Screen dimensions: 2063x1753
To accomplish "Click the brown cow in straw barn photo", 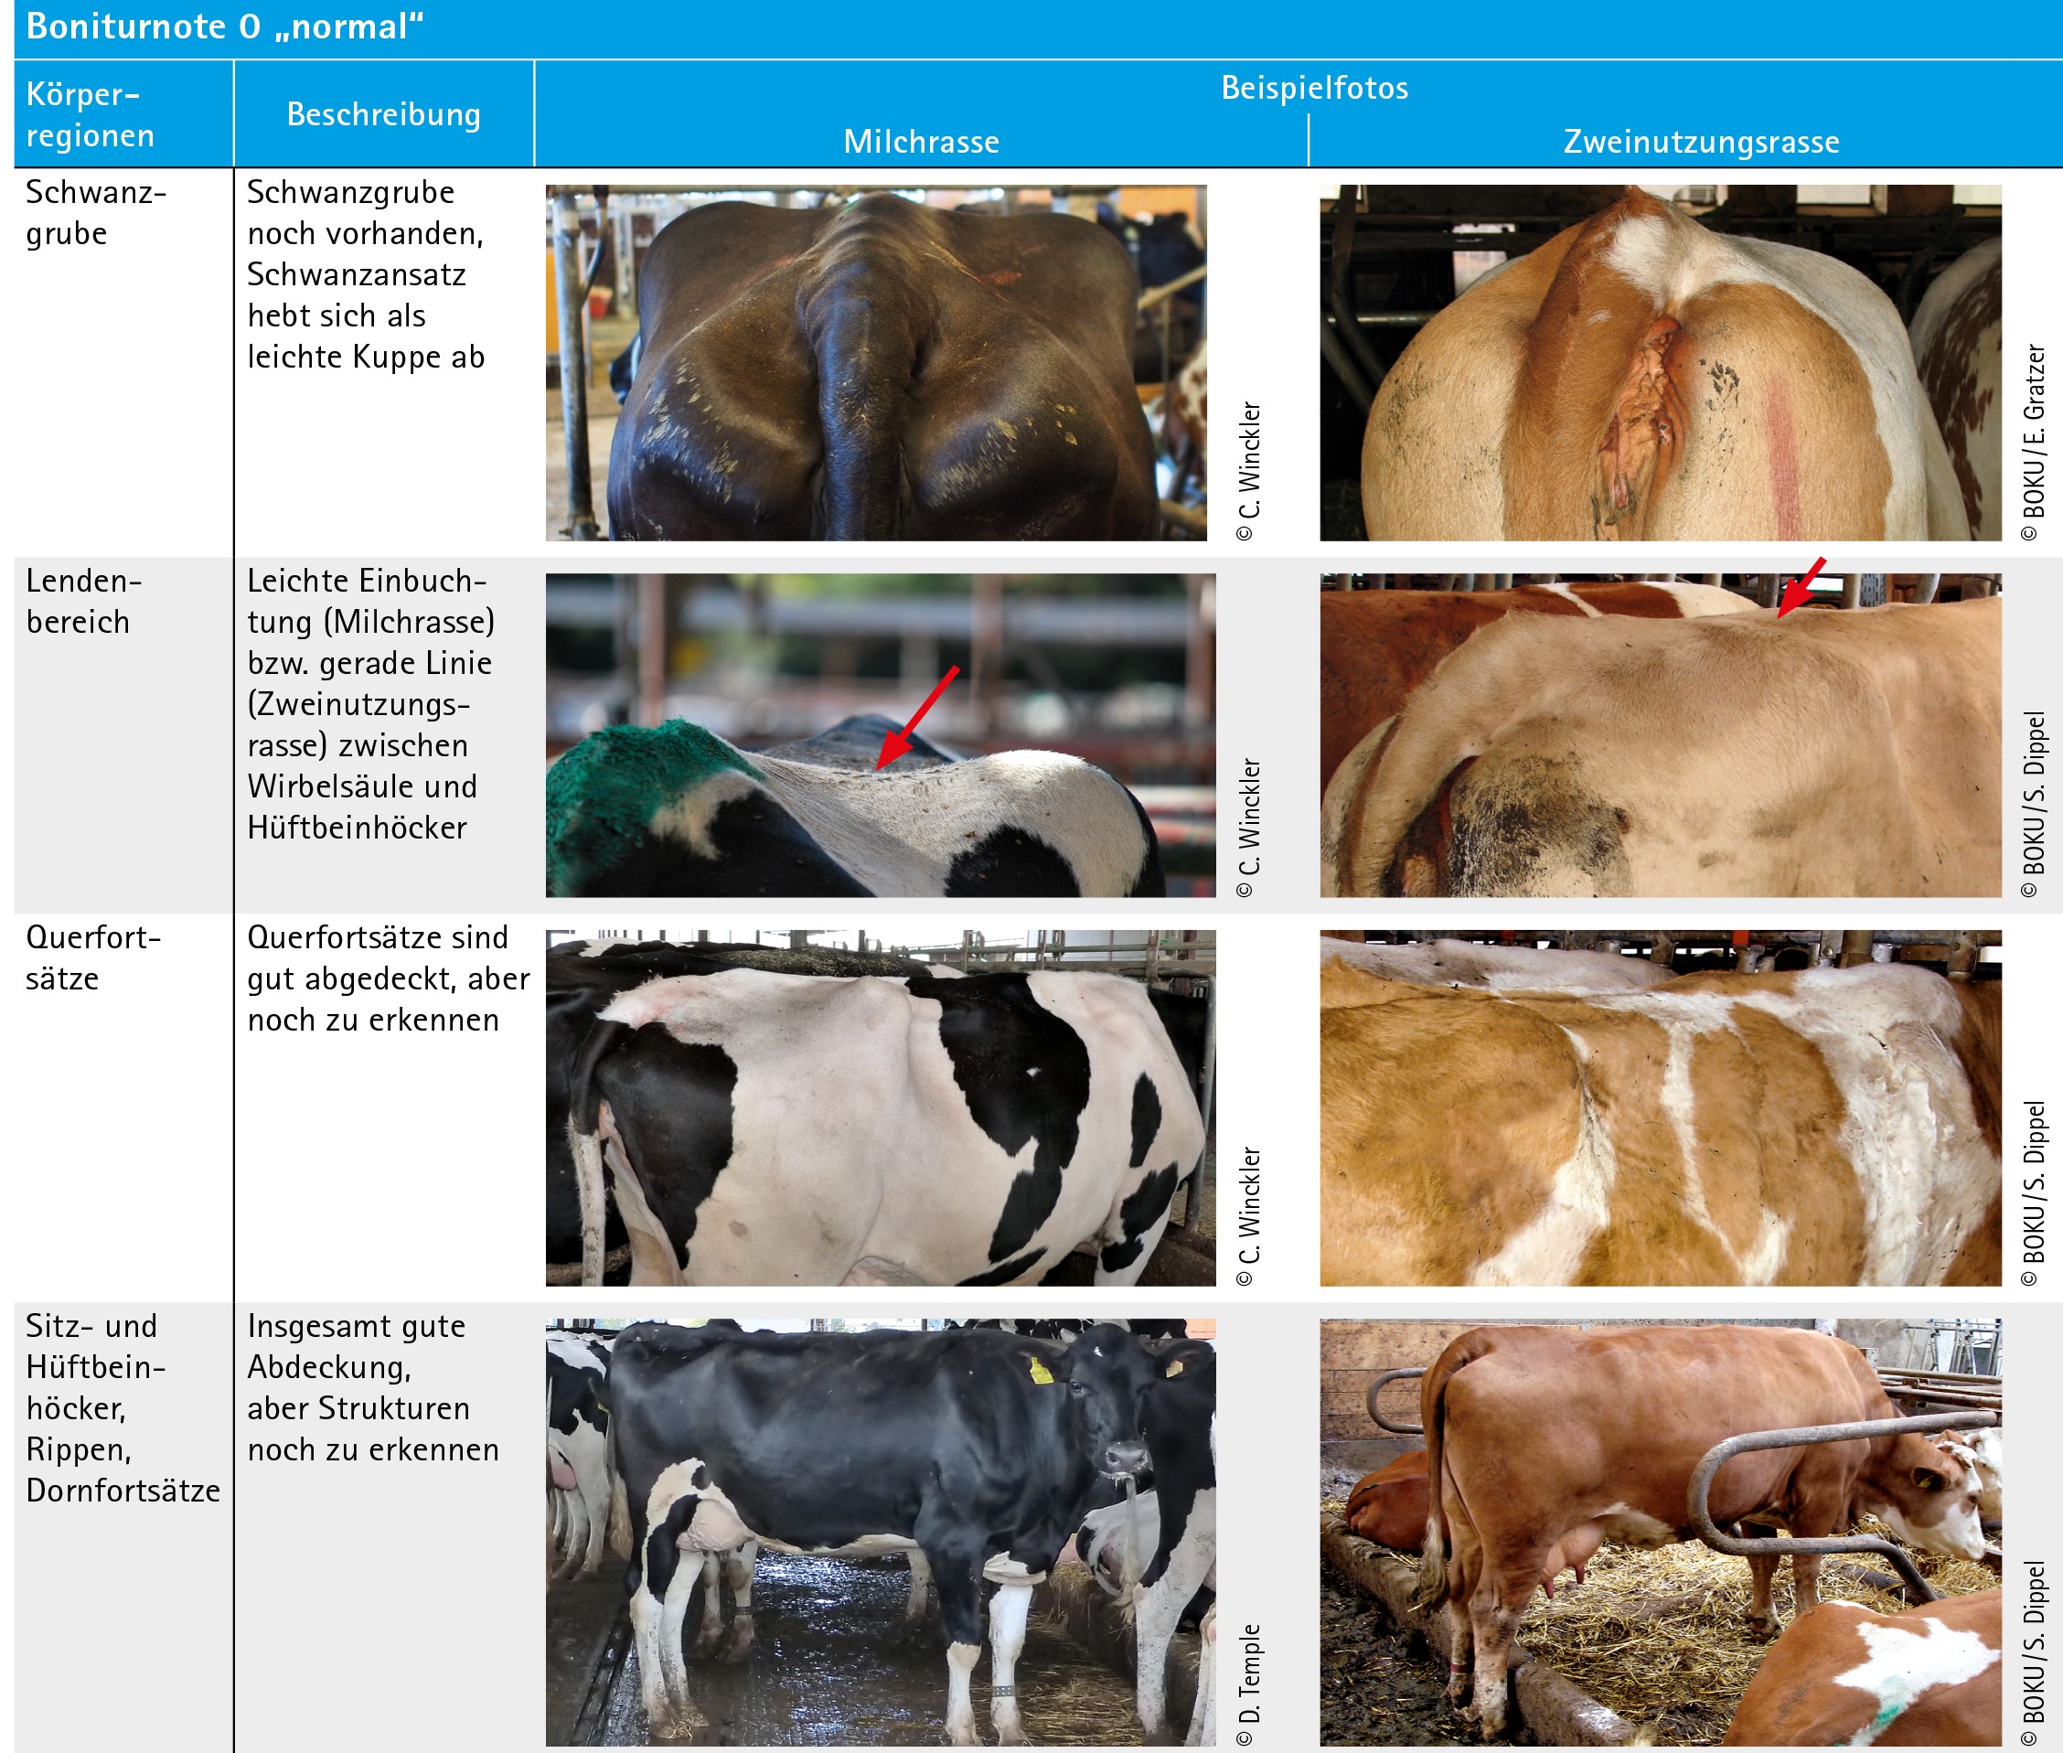I will [x=1661, y=1533].
